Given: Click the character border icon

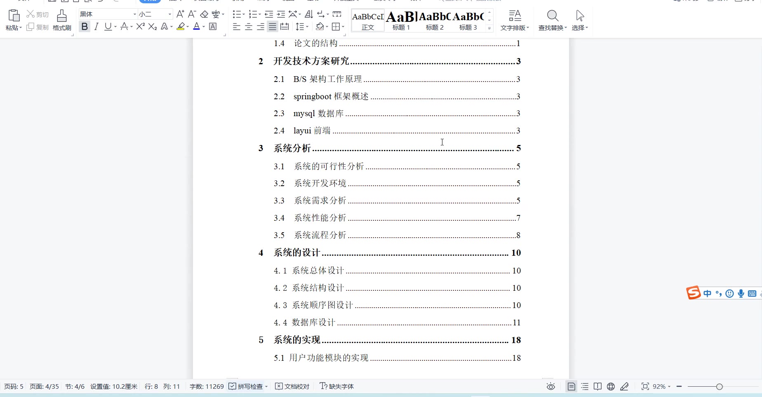Looking at the screenshot, I should coord(213,27).
